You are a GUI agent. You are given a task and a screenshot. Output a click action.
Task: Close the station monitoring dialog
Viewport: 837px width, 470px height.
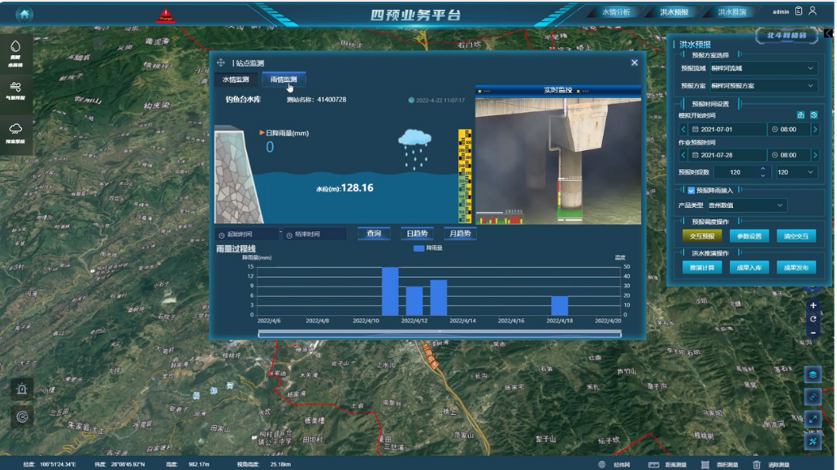coord(635,63)
